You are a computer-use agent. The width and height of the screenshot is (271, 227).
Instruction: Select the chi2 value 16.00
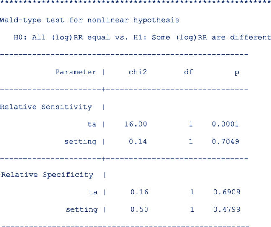pyautogui.click(x=136, y=124)
